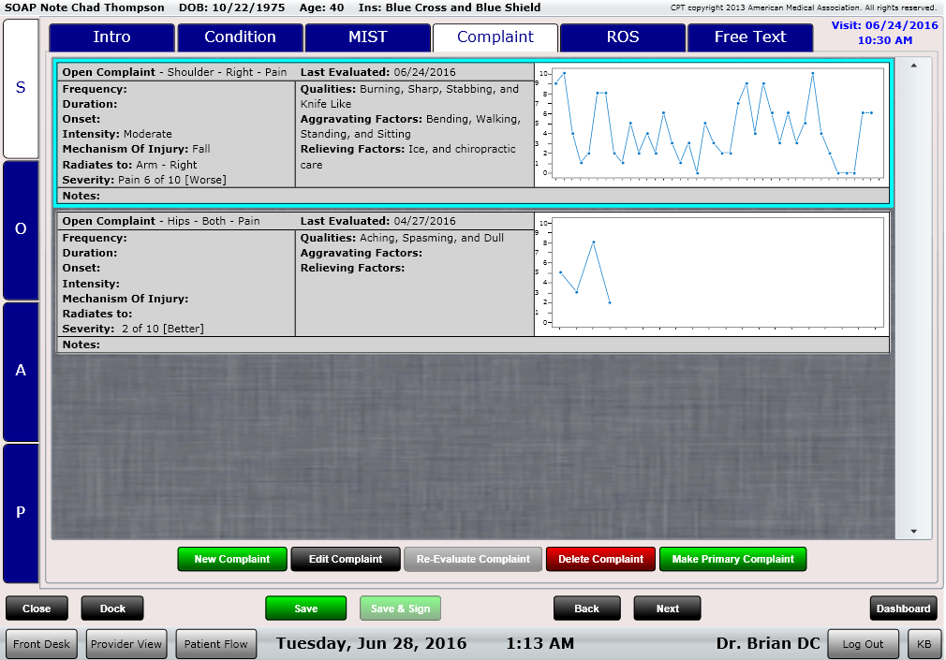The height and width of the screenshot is (660, 946).
Task: Switch to the Subjective section using S
Action: tap(21, 90)
